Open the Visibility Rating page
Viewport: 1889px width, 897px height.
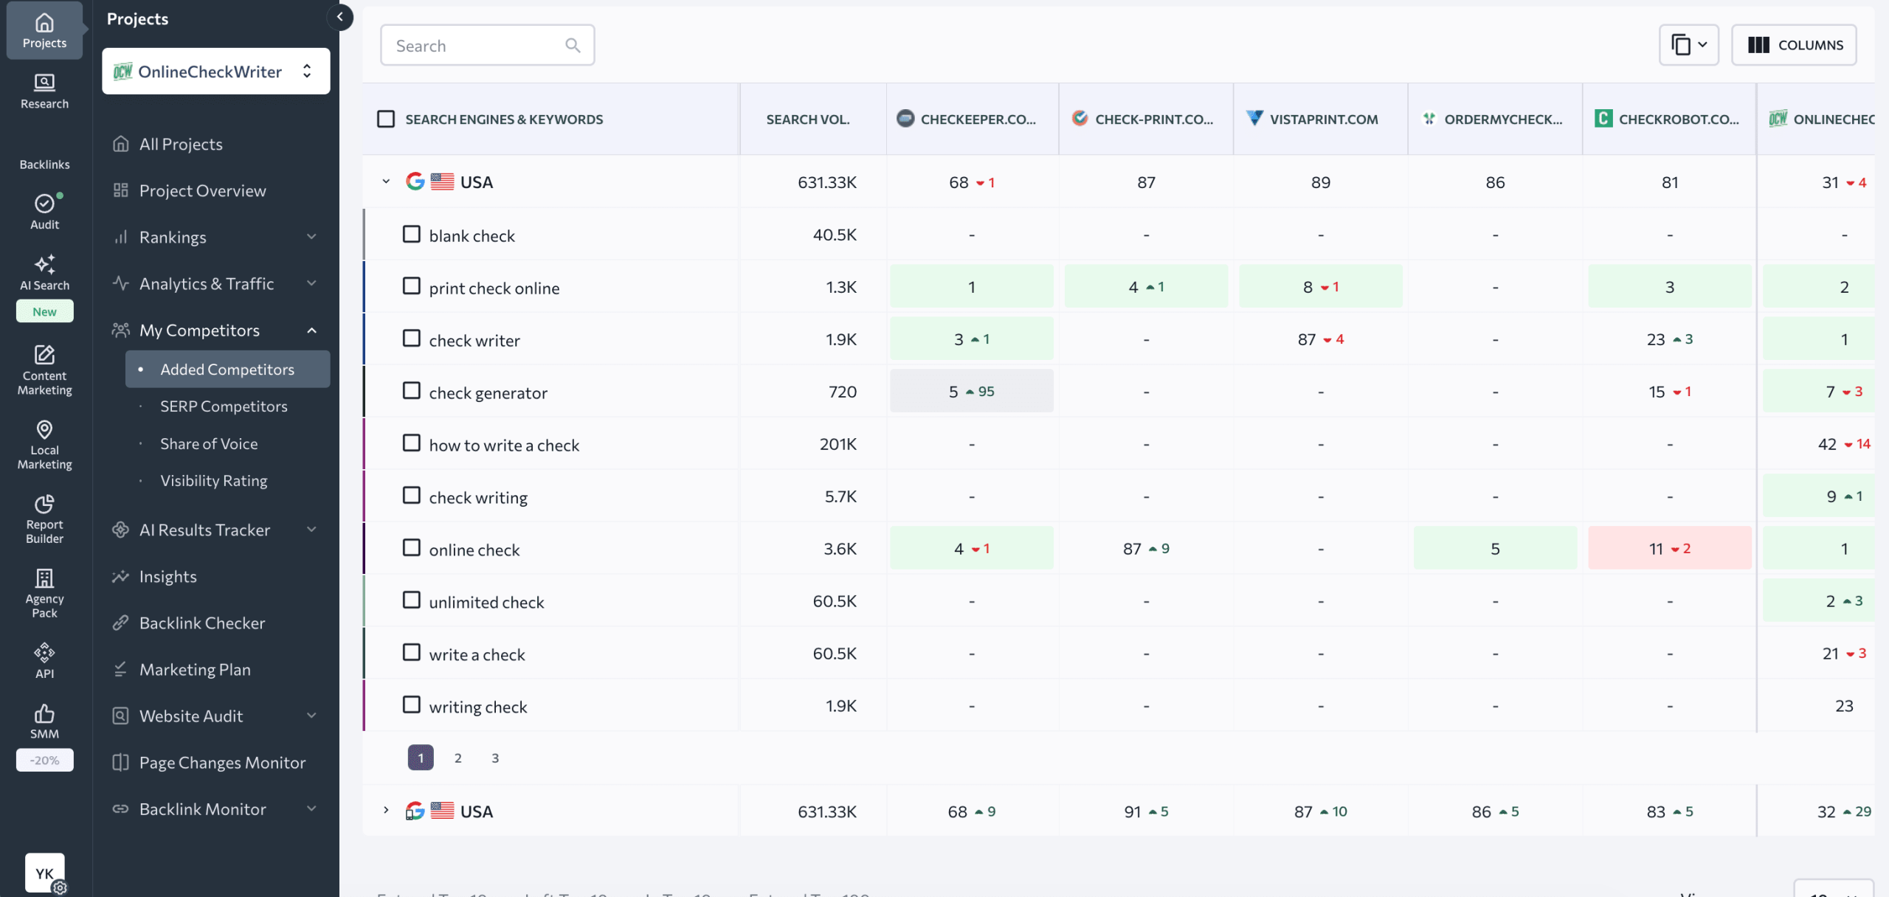pos(214,480)
